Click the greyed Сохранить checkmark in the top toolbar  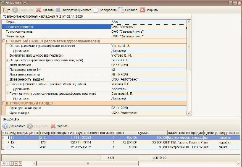(x=23, y=10)
